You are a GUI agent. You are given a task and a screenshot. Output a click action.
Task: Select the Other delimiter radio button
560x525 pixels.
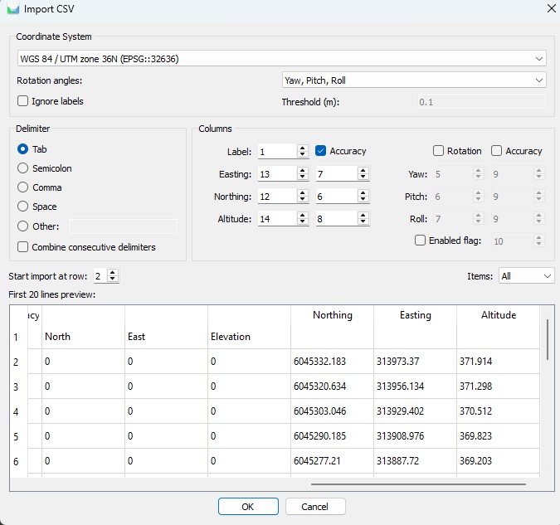click(x=22, y=226)
